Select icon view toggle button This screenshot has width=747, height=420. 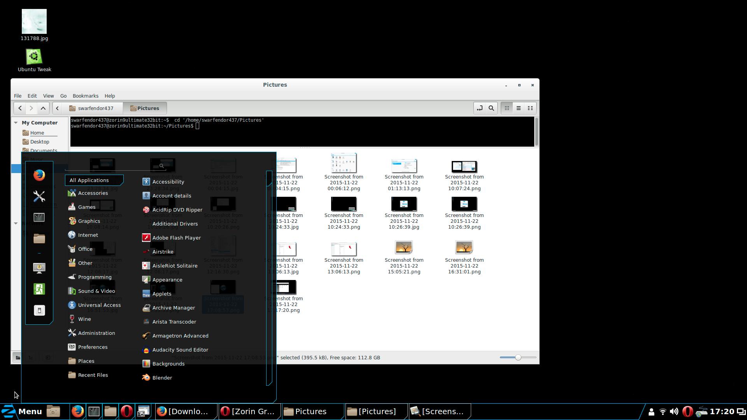click(x=507, y=108)
